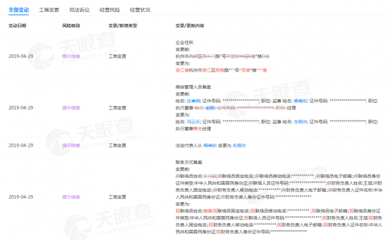Select the 2019-04-29 date of 法定代表人 row
391x240 pixels.
click(x=21, y=146)
